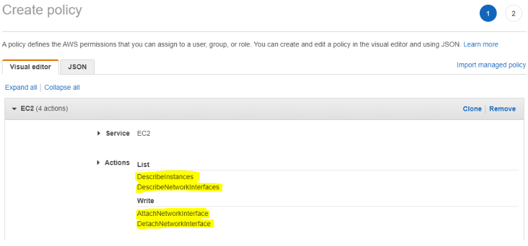Click the DescribeInstances action
The height and width of the screenshot is (246, 528).
pyautogui.click(x=165, y=177)
